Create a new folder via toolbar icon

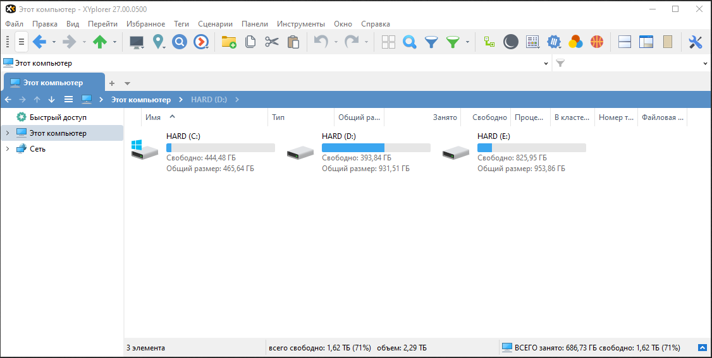coord(229,42)
